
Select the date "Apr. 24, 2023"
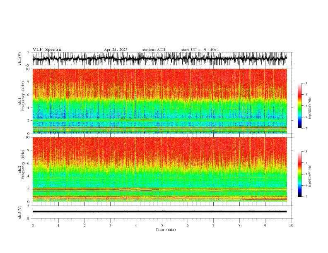coord(116,50)
